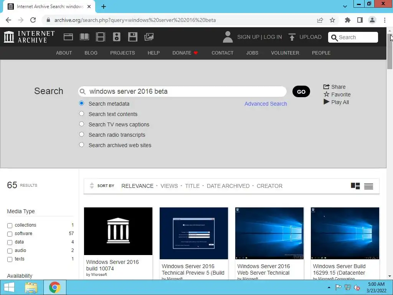393x295 pixels.
Task: Go back with Chrome's back arrow
Action: coord(8,20)
